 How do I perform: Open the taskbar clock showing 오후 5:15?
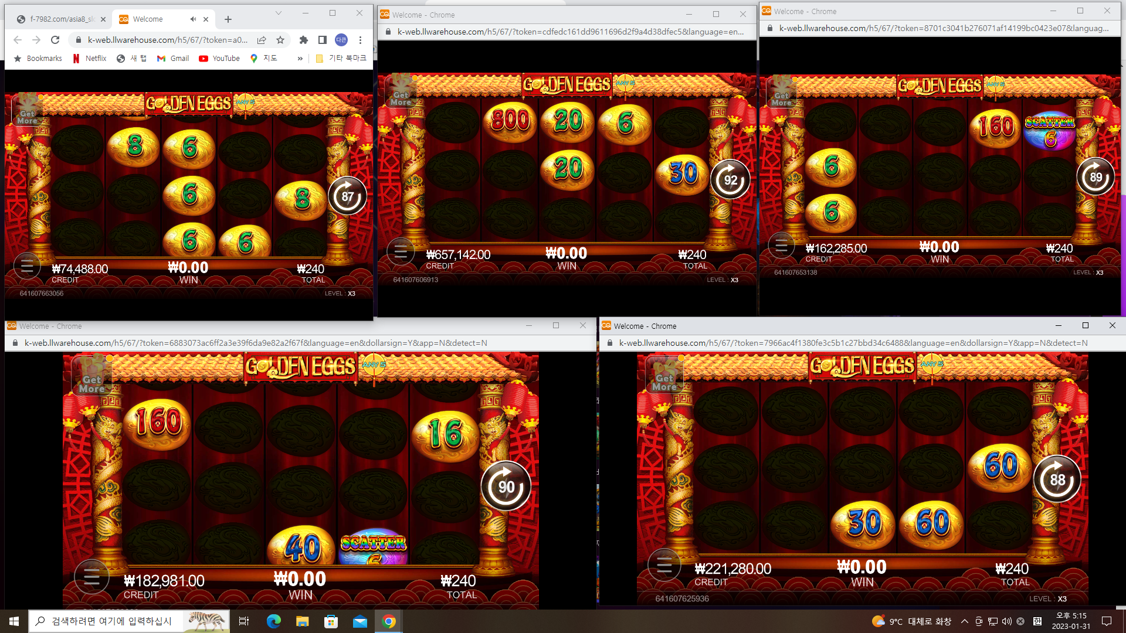coord(1071,621)
